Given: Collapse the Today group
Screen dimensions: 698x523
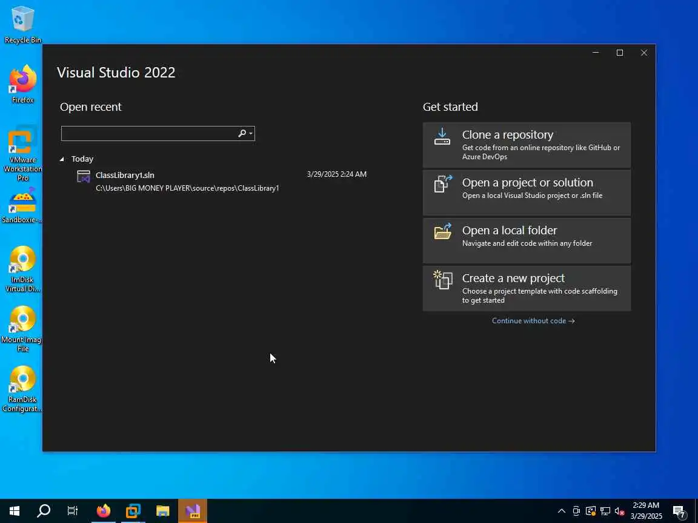Looking at the screenshot, I should [x=62, y=159].
